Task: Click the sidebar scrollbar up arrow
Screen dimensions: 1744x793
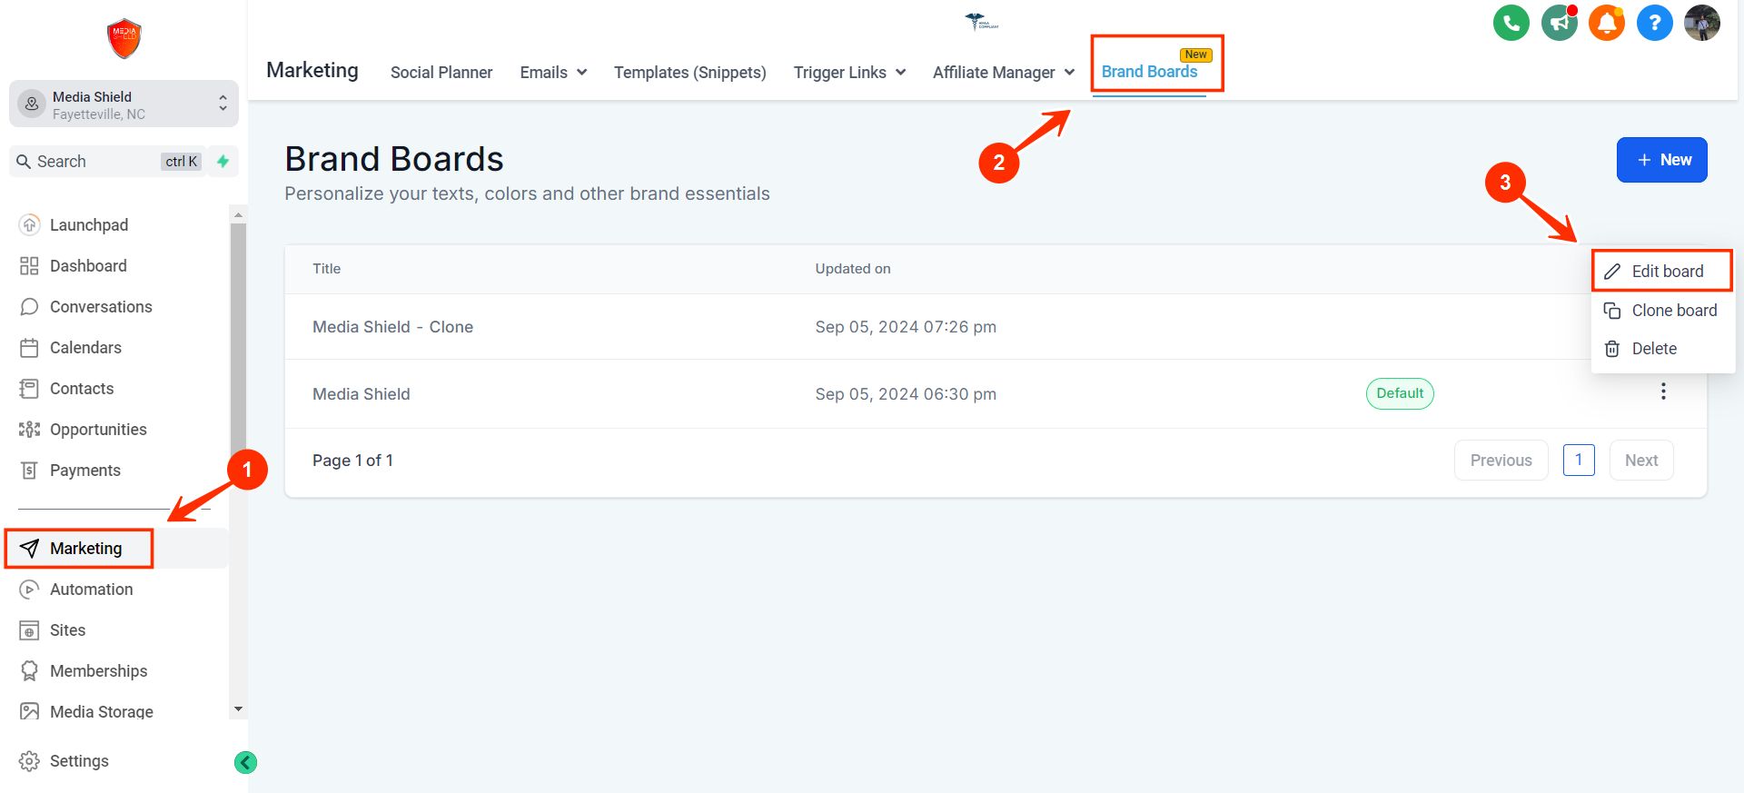Action: click(x=238, y=215)
